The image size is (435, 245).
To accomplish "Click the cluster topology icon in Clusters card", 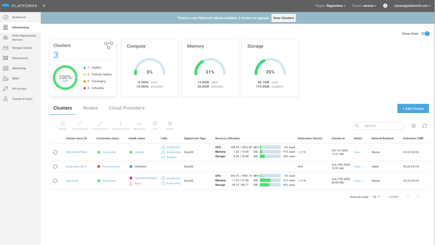I will click(109, 46).
